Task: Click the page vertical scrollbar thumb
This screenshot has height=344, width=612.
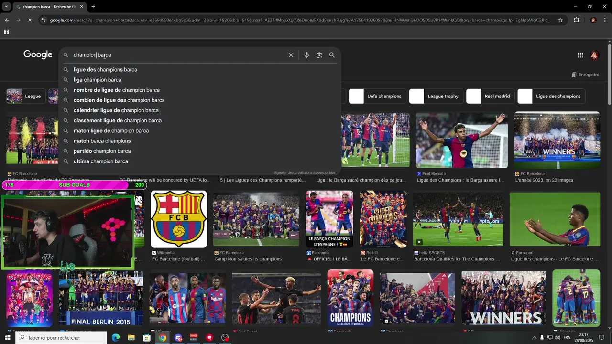Action: click(610, 74)
